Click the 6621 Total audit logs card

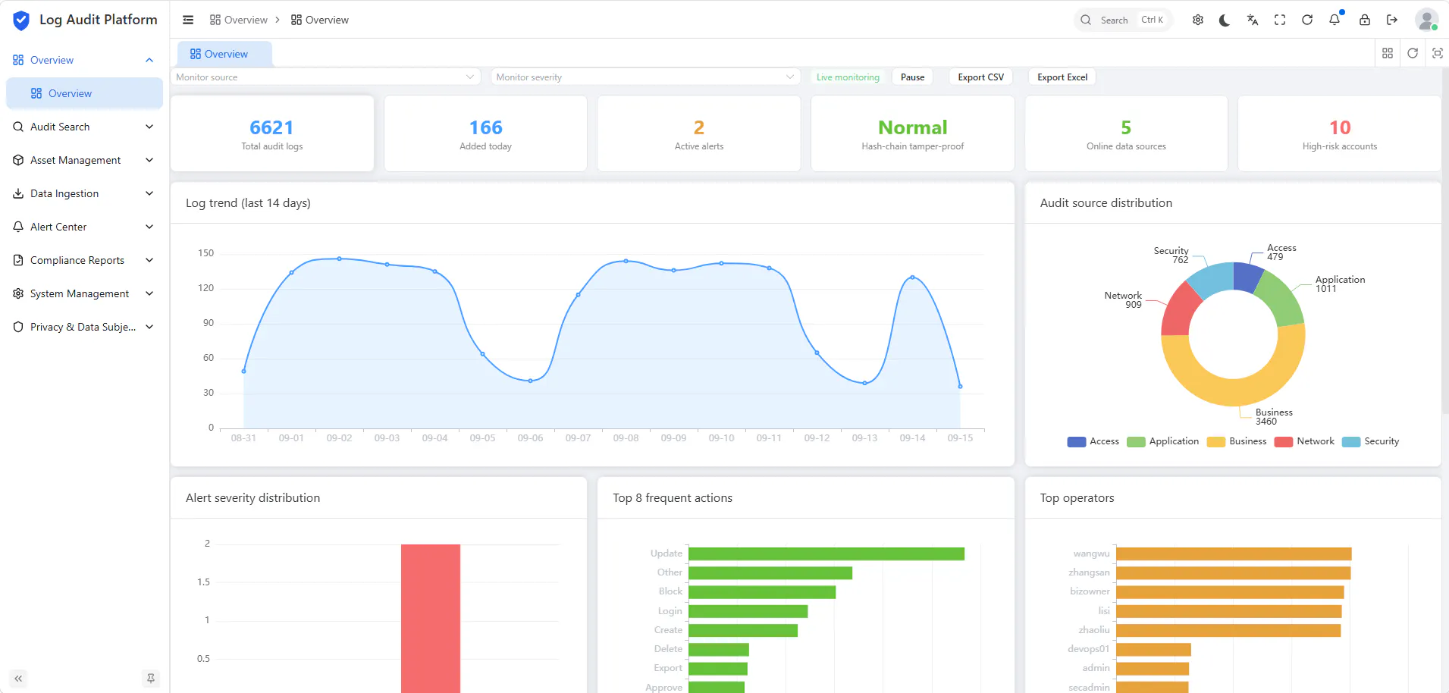coord(272,133)
